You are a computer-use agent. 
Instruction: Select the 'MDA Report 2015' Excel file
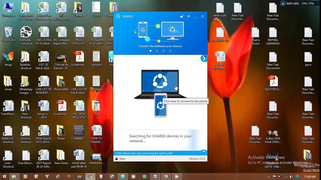pyautogui.click(x=44, y=134)
